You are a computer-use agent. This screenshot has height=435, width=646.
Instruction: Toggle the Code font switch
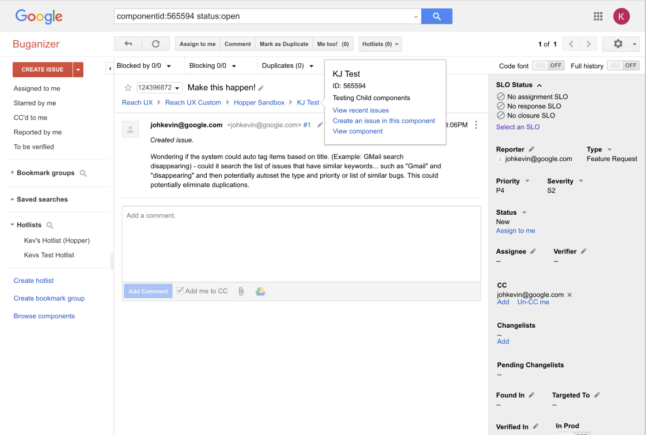[x=548, y=65]
